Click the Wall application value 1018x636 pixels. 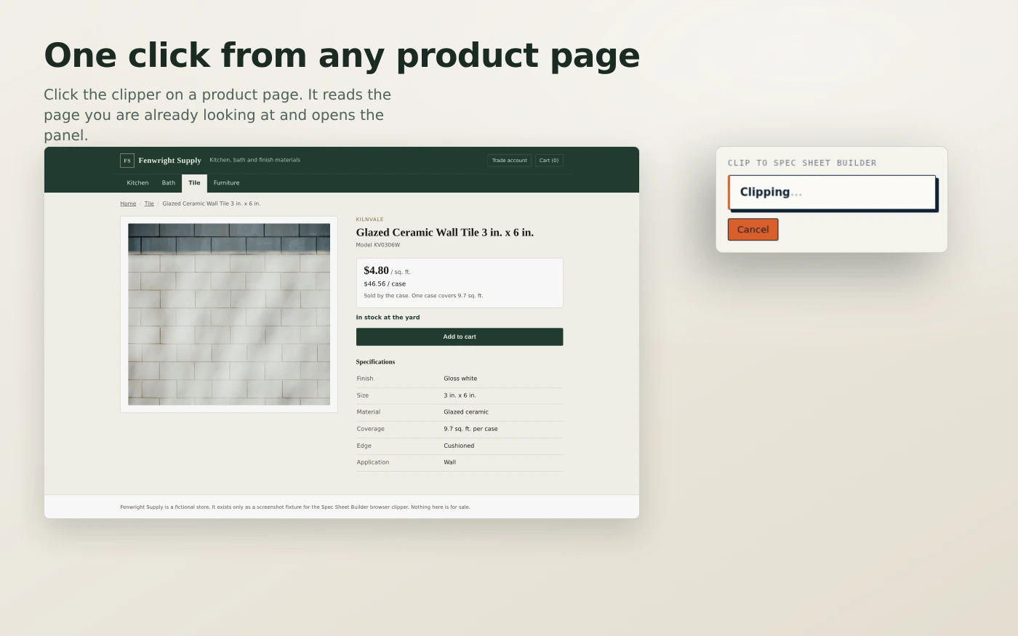449,462
